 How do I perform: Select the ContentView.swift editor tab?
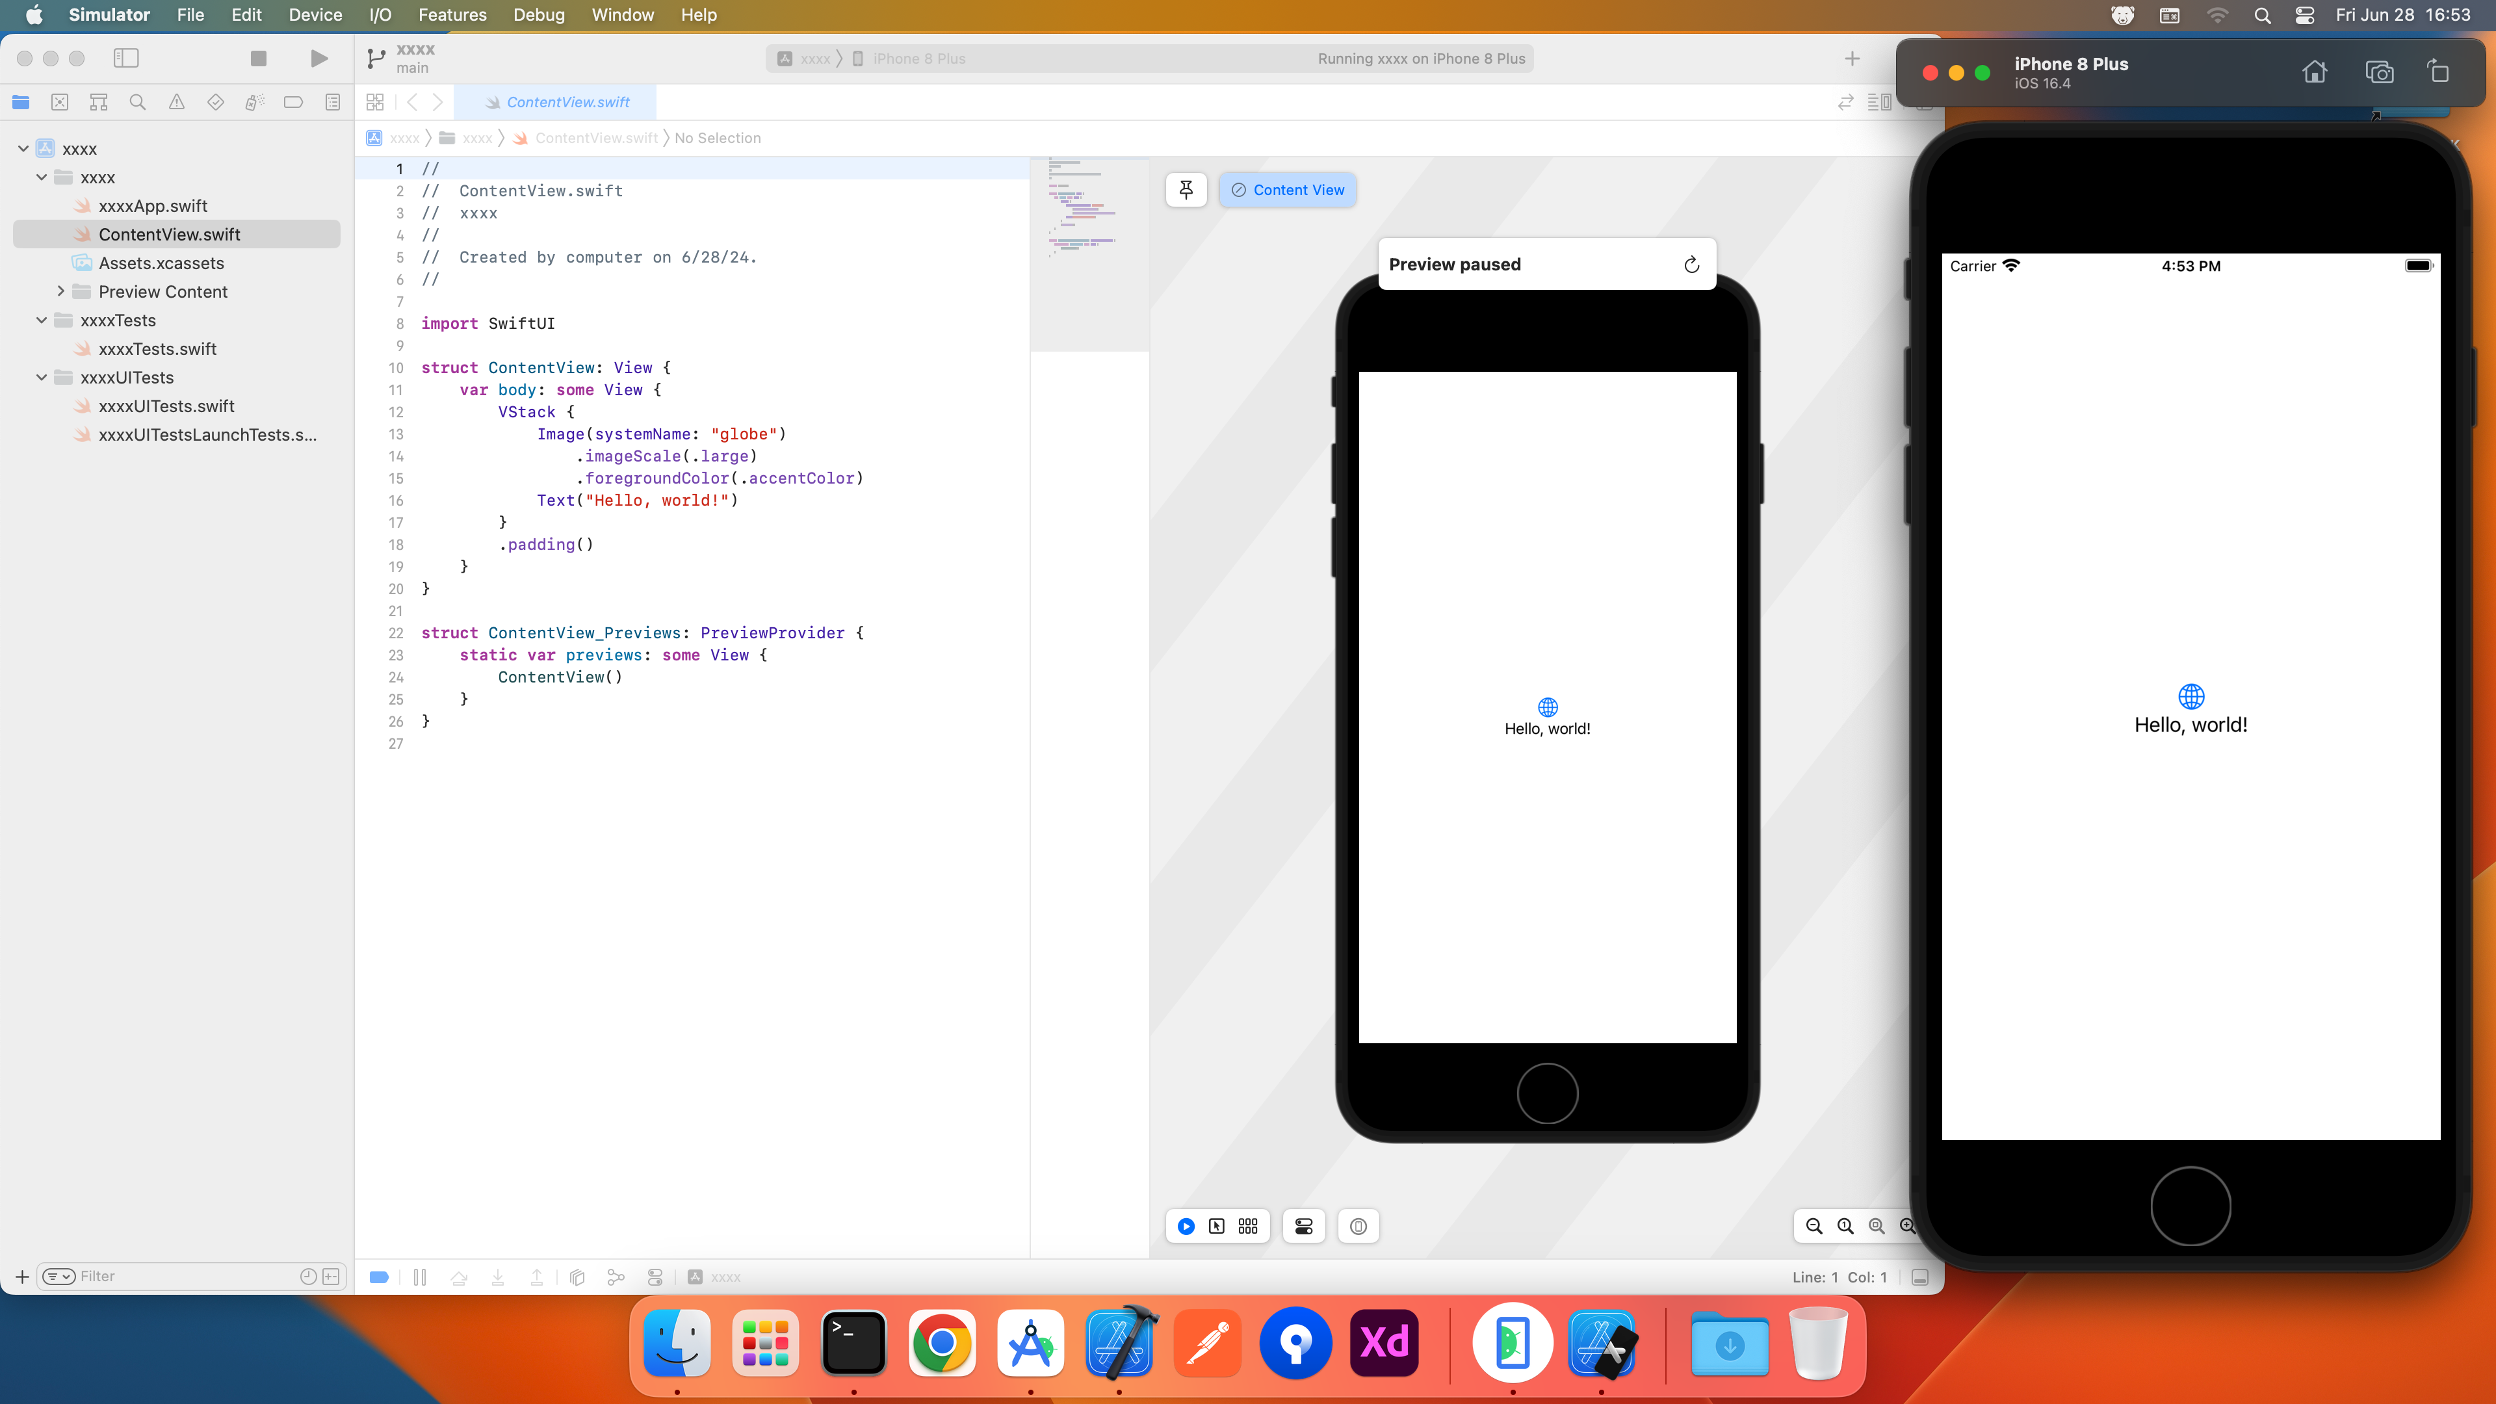[x=567, y=102]
